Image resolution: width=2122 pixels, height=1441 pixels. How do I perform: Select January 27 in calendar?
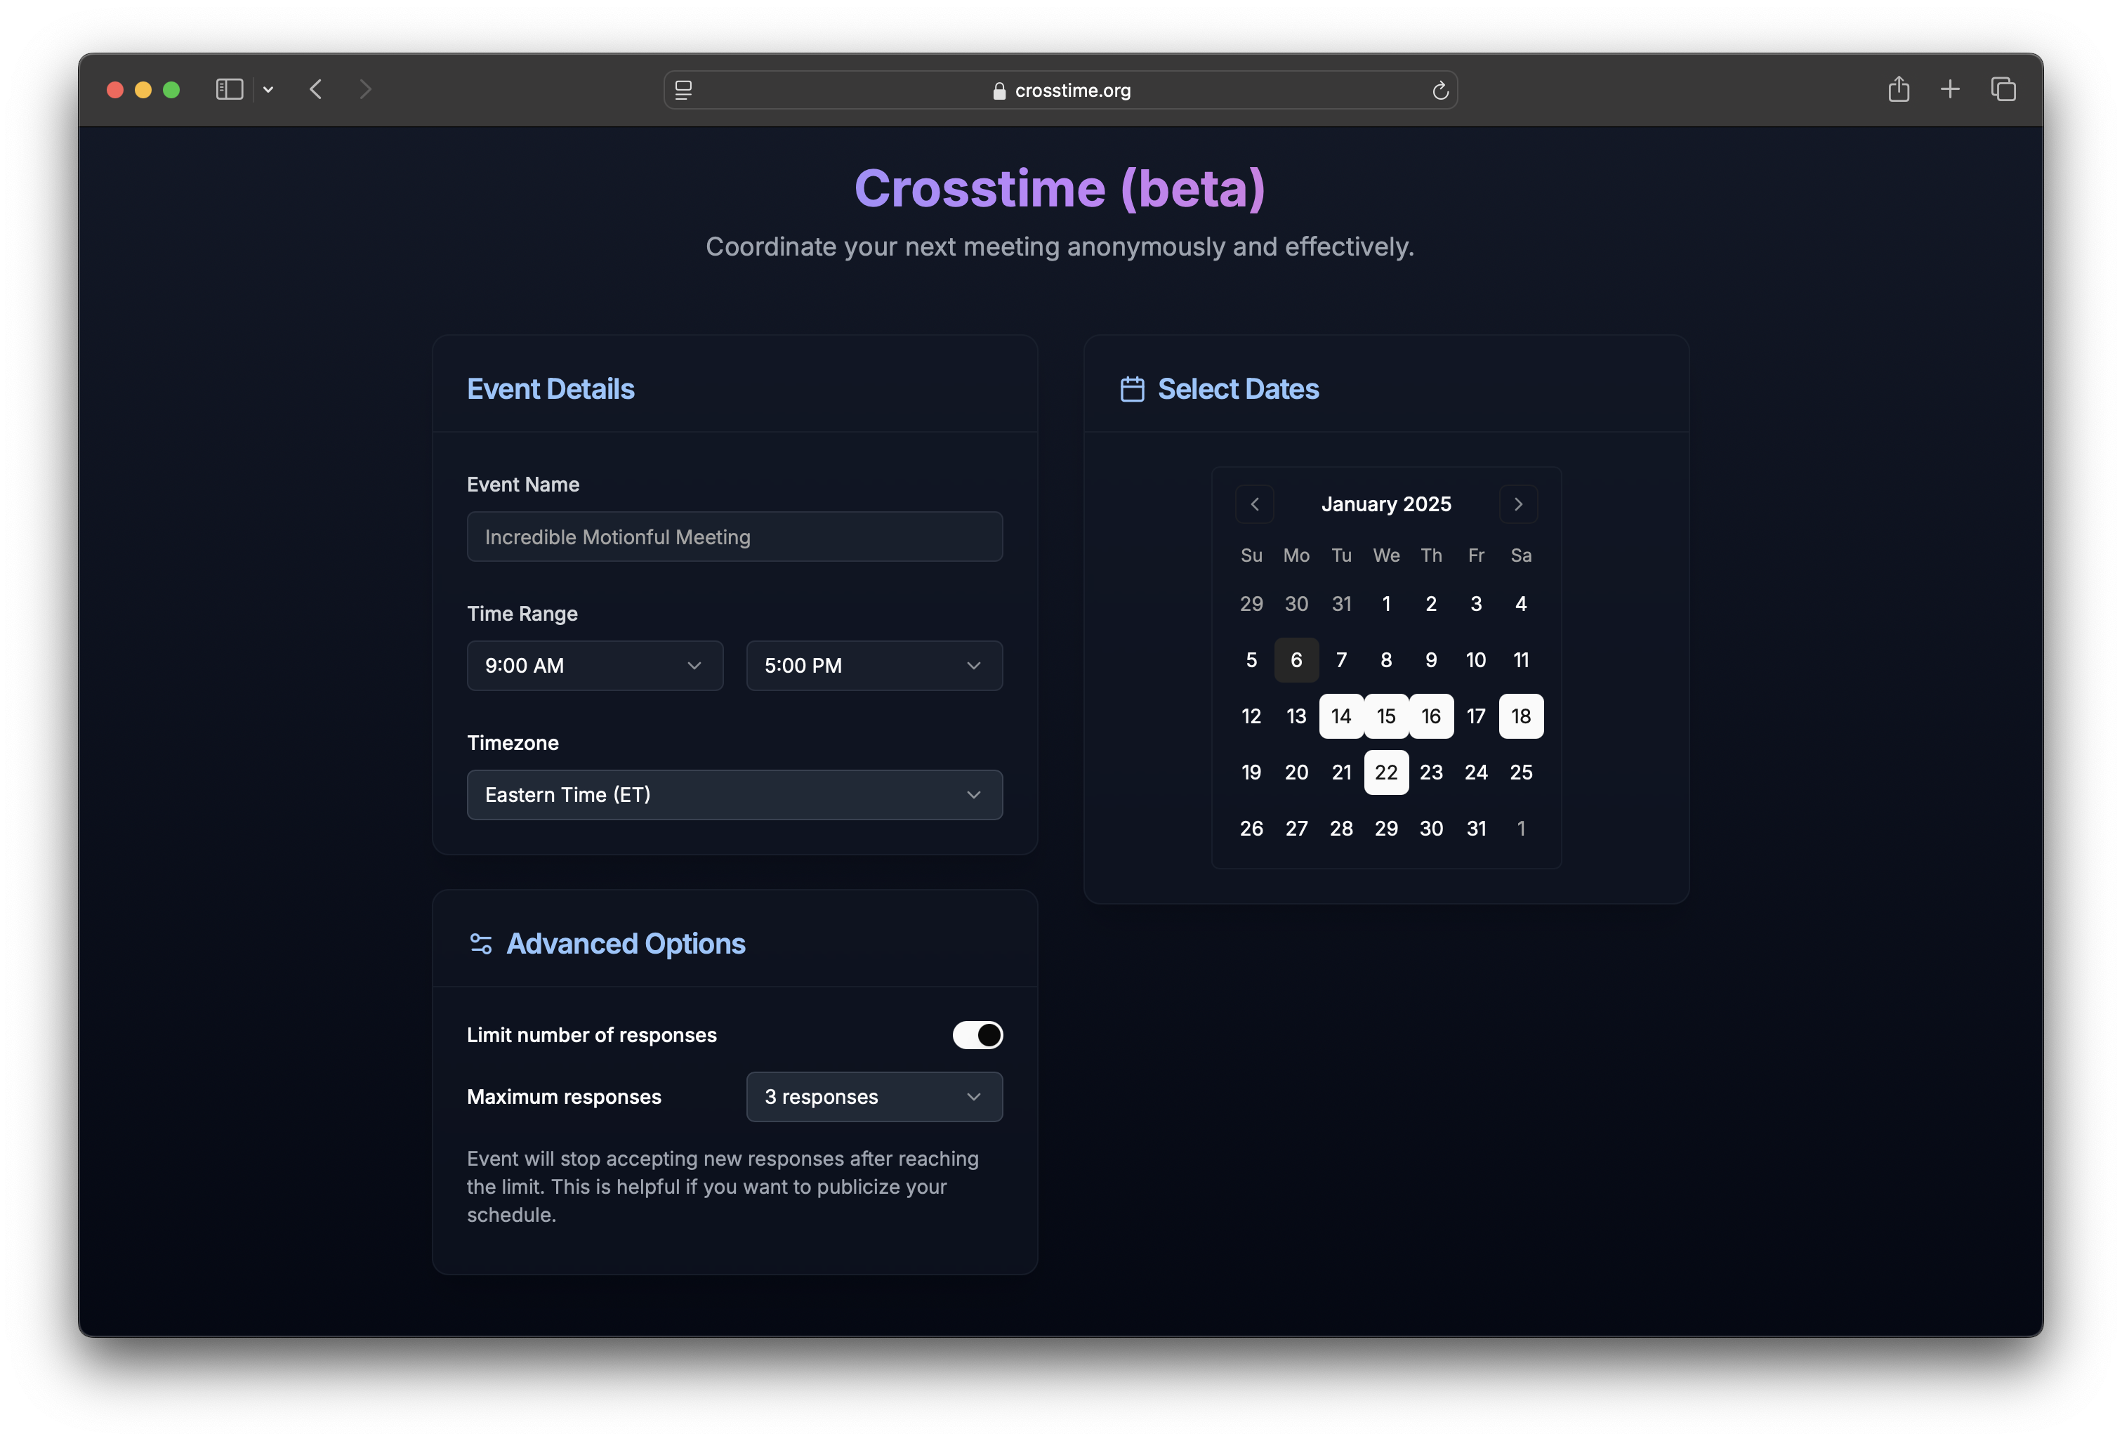point(1296,828)
